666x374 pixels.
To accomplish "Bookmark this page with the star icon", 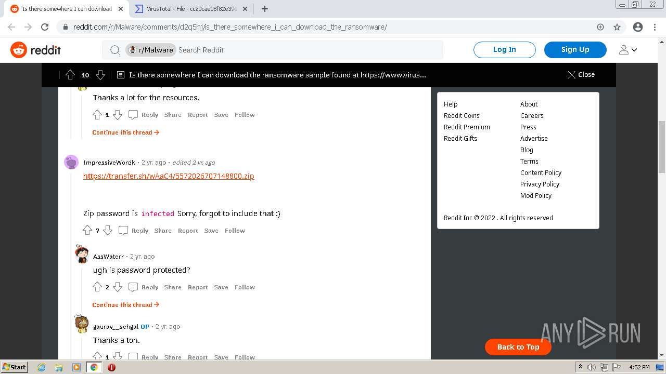I will pyautogui.click(x=617, y=27).
